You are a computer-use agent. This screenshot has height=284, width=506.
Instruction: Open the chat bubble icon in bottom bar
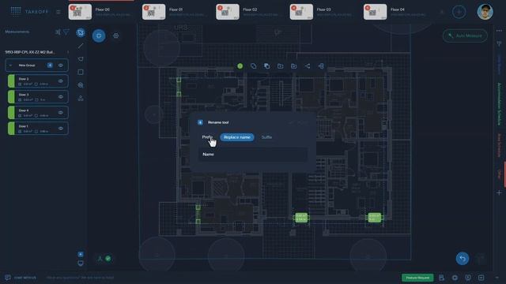point(8,278)
